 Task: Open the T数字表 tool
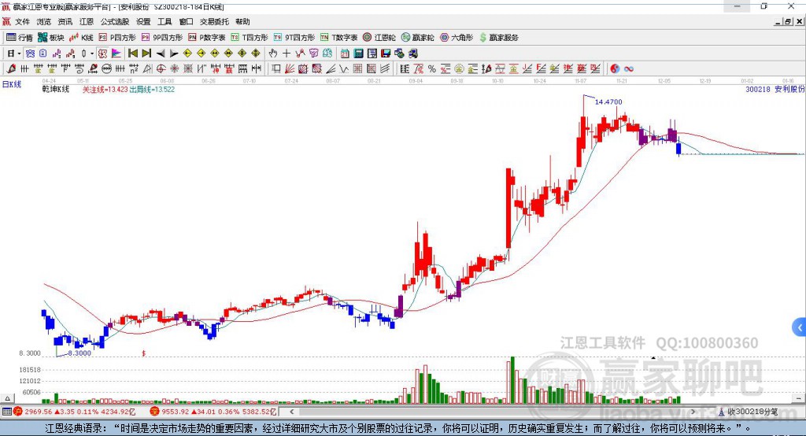(338, 38)
